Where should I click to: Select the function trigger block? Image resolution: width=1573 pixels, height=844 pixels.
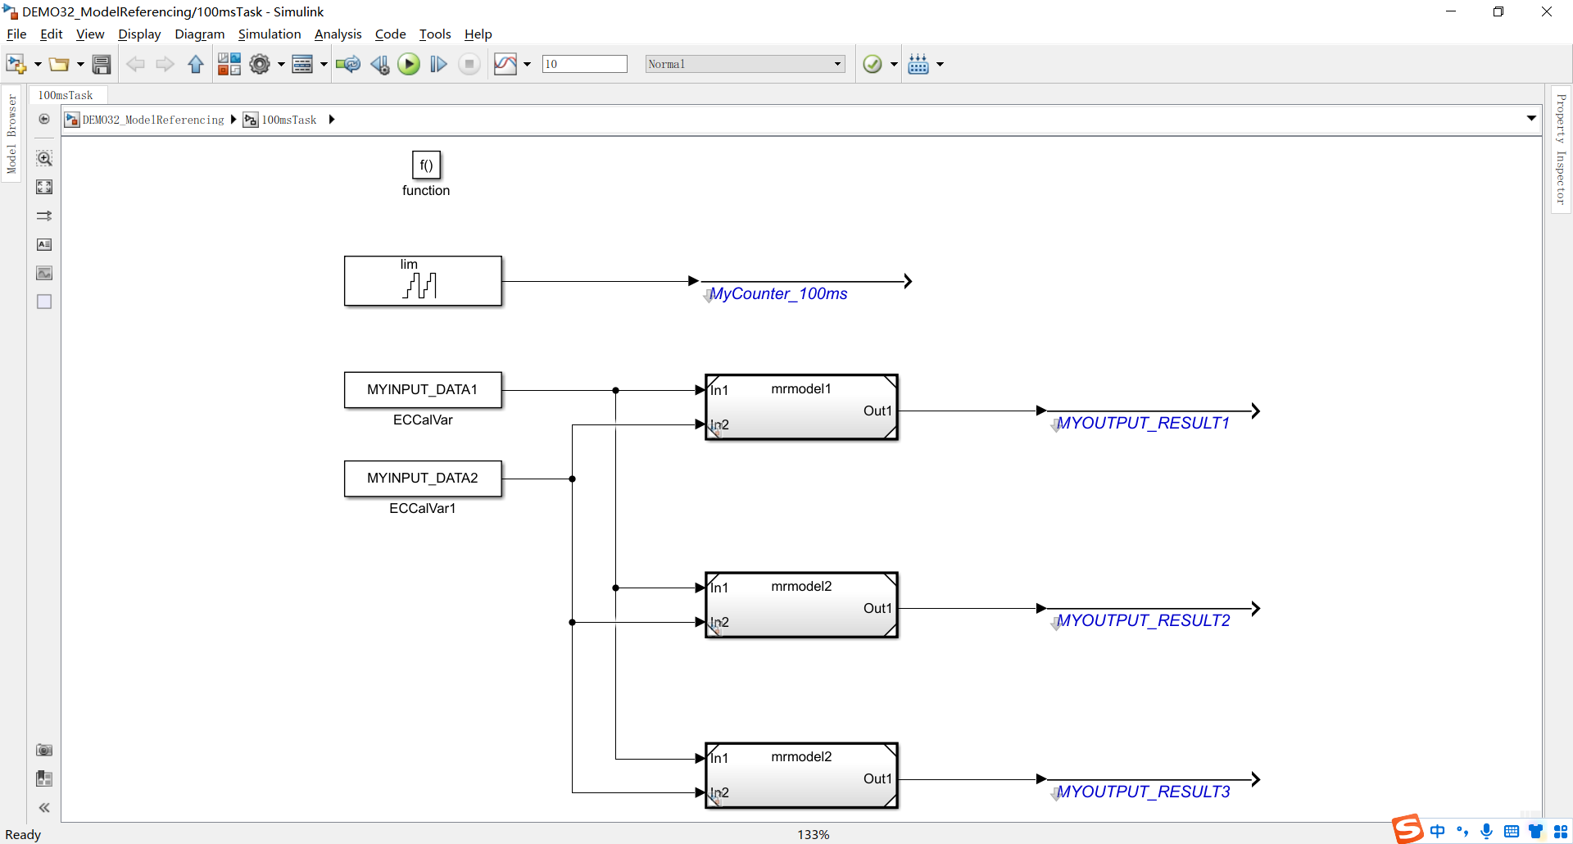(x=426, y=166)
